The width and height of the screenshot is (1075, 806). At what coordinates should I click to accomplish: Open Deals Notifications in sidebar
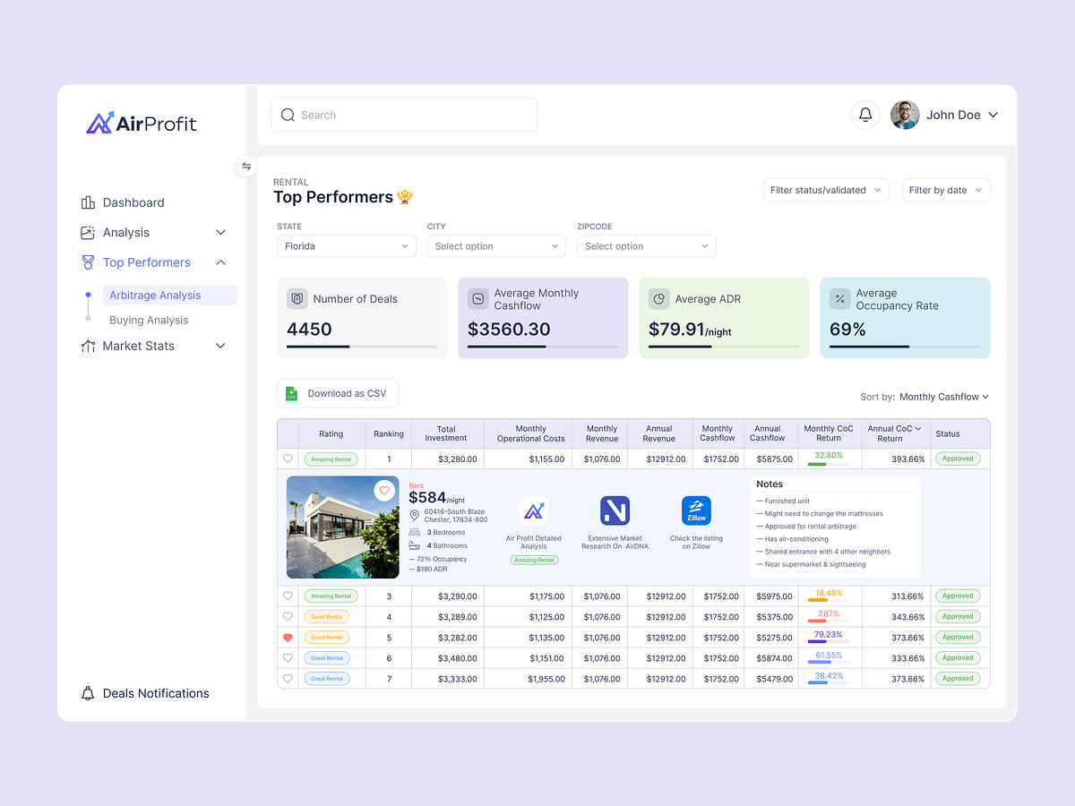[145, 693]
